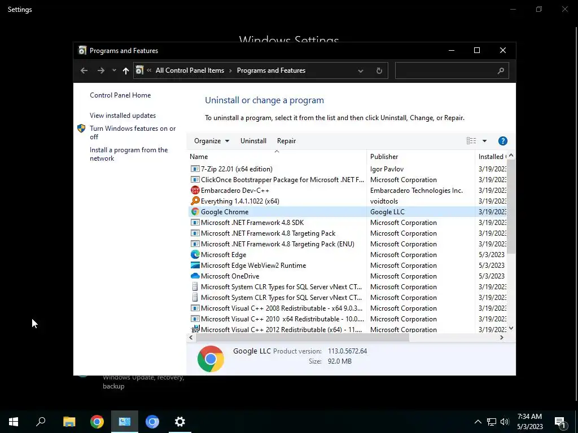The width and height of the screenshot is (578, 433).
Task: Expand the address bar history dropdown
Action: 361,71
